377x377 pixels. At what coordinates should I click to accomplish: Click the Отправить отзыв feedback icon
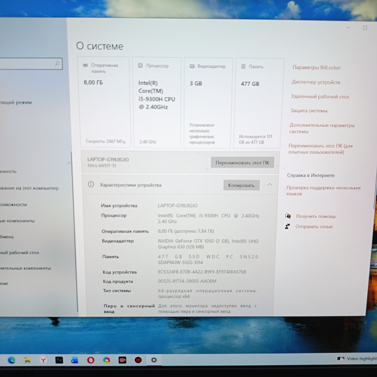[x=287, y=226]
